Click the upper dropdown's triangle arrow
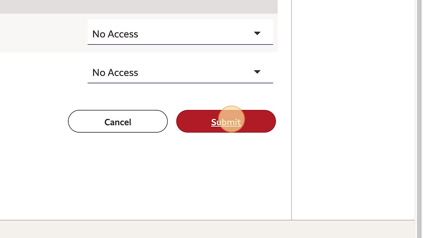 click(x=257, y=34)
